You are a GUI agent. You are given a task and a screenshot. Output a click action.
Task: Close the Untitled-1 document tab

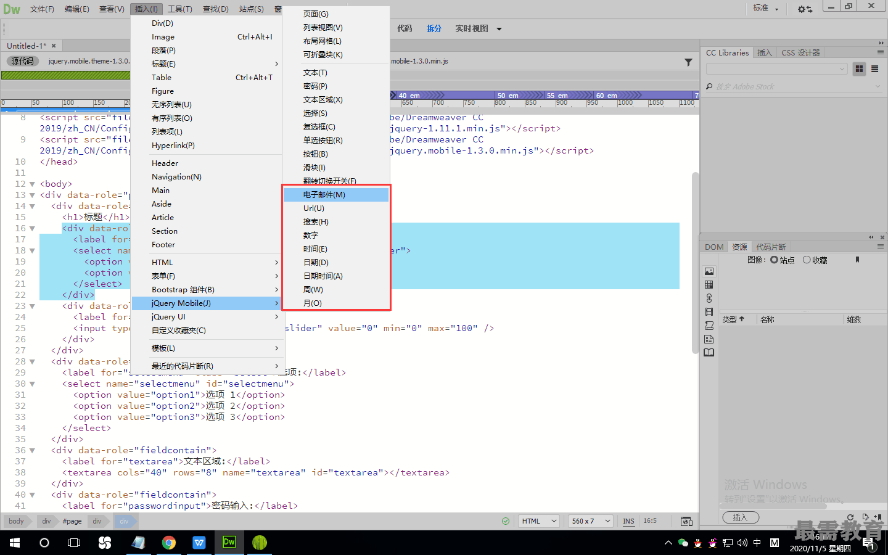54,46
